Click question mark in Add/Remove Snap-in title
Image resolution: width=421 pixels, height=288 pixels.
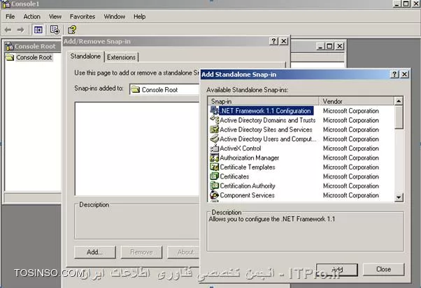pos(273,41)
